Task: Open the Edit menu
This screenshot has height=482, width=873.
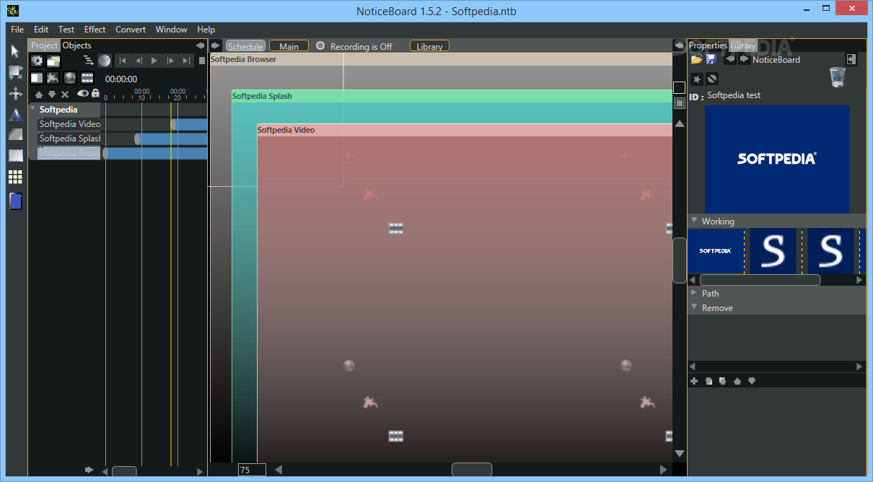Action: [x=41, y=30]
